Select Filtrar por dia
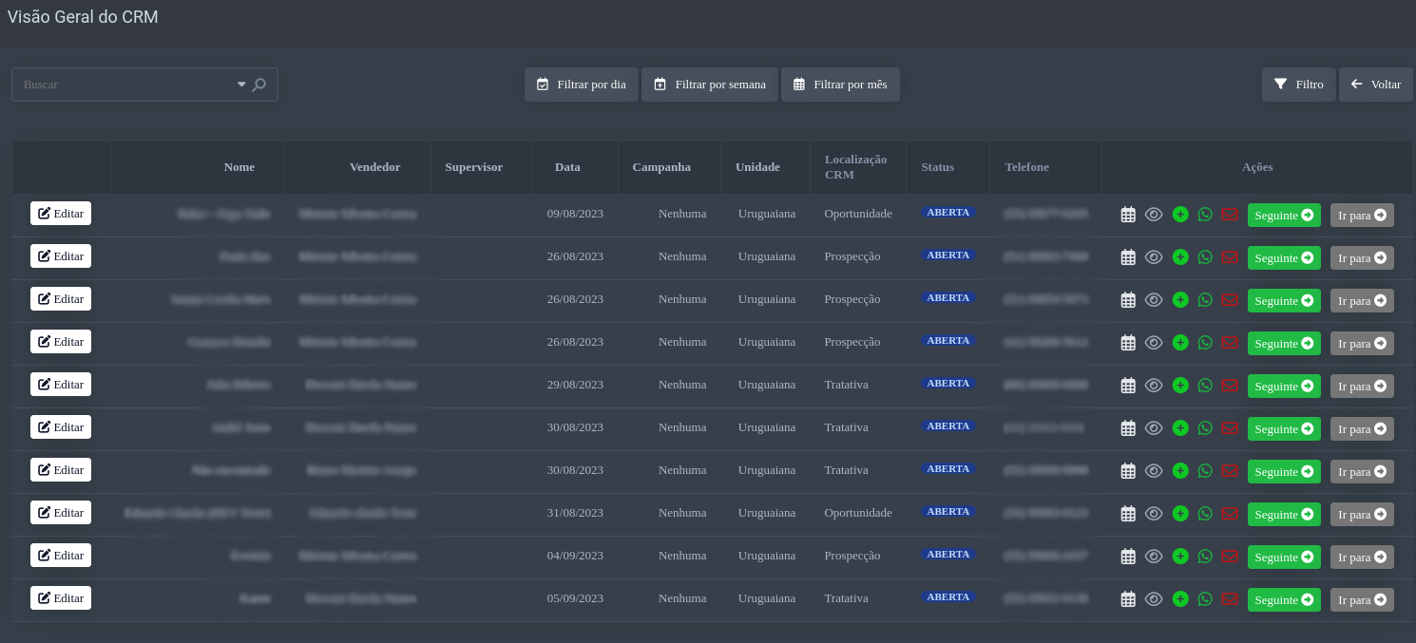Screen dimensions: 1416x643 (x=581, y=85)
